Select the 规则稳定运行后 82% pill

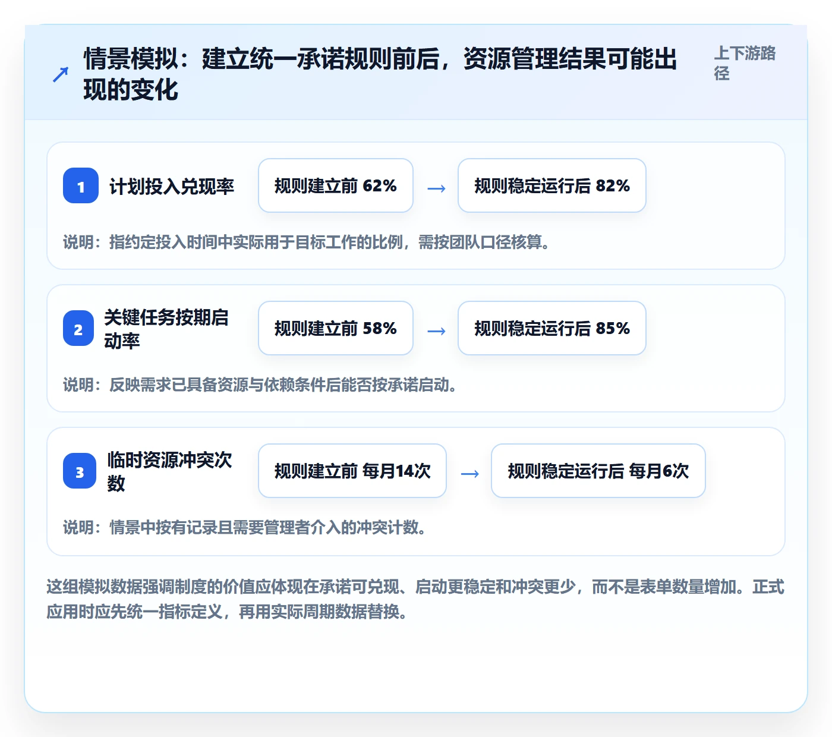click(552, 185)
